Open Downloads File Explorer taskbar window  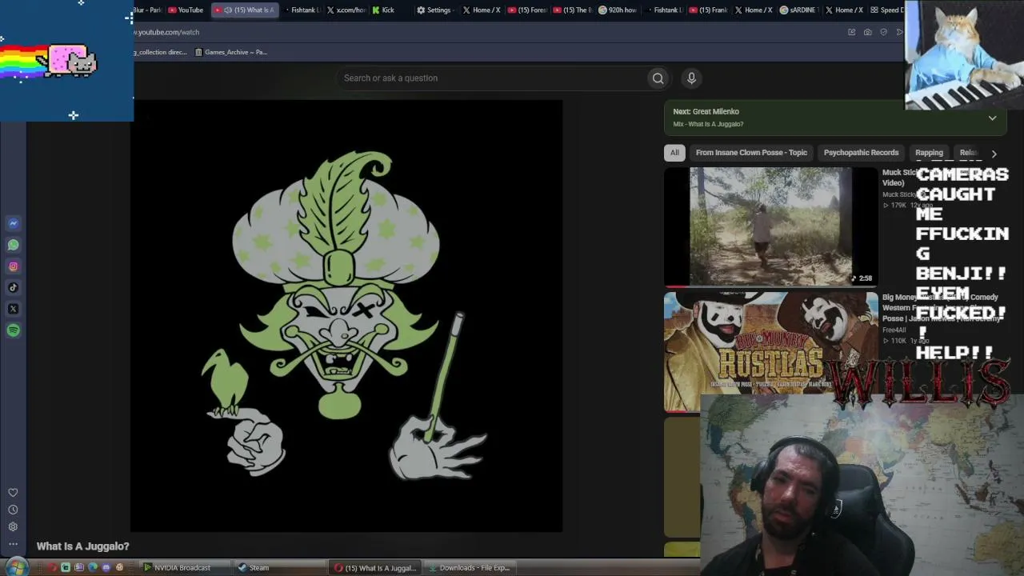click(x=470, y=568)
